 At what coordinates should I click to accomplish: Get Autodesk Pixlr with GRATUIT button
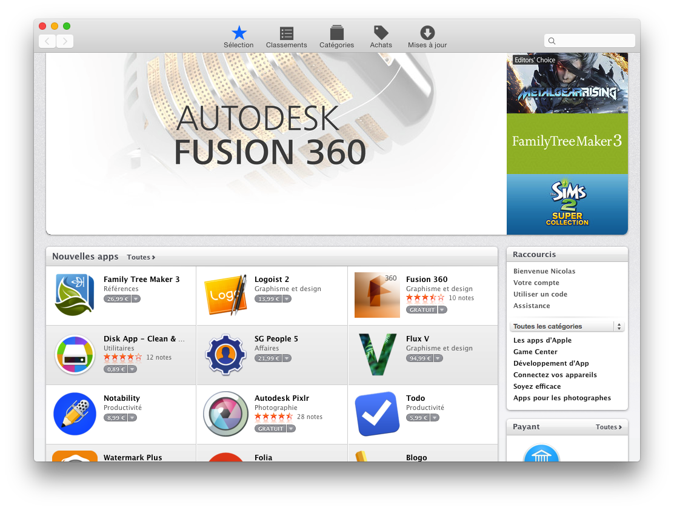(270, 428)
